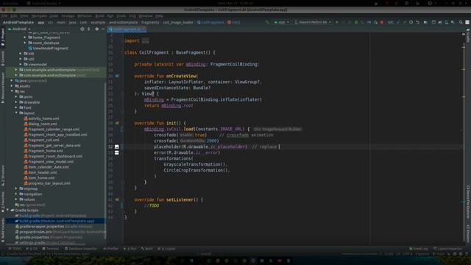This screenshot has height=265, width=471.
Task: Open the Profiler tool window
Action: (x=110, y=249)
